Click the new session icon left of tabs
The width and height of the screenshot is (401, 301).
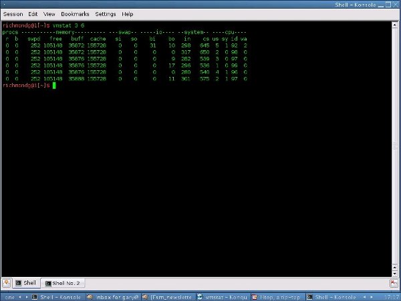tap(6, 283)
